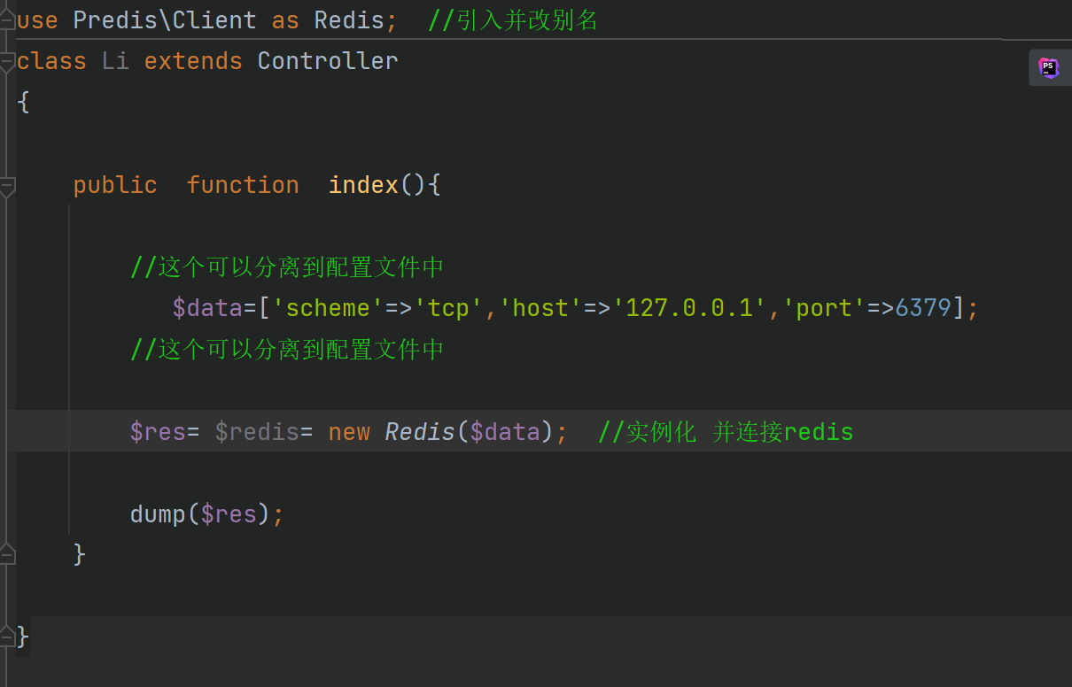Click the 'port' array key
1072x687 pixels.
[x=824, y=308]
